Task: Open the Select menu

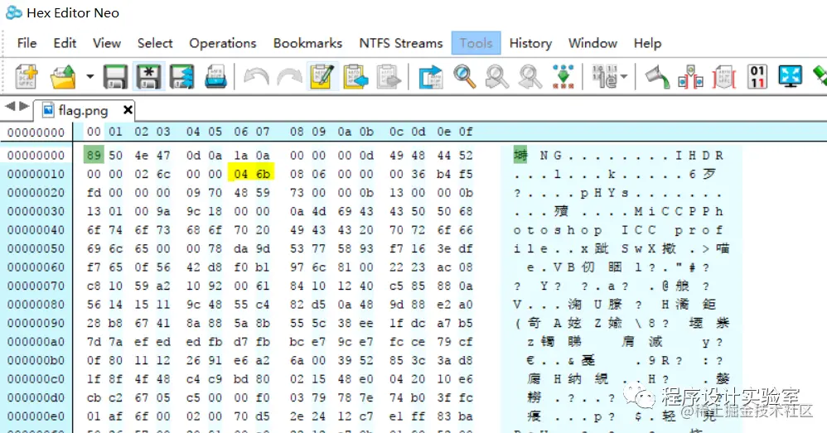Action: pyautogui.click(x=155, y=43)
